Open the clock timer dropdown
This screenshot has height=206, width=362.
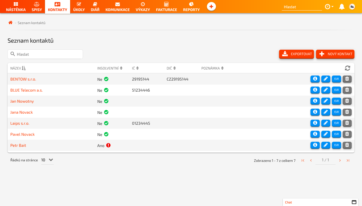coord(329,7)
